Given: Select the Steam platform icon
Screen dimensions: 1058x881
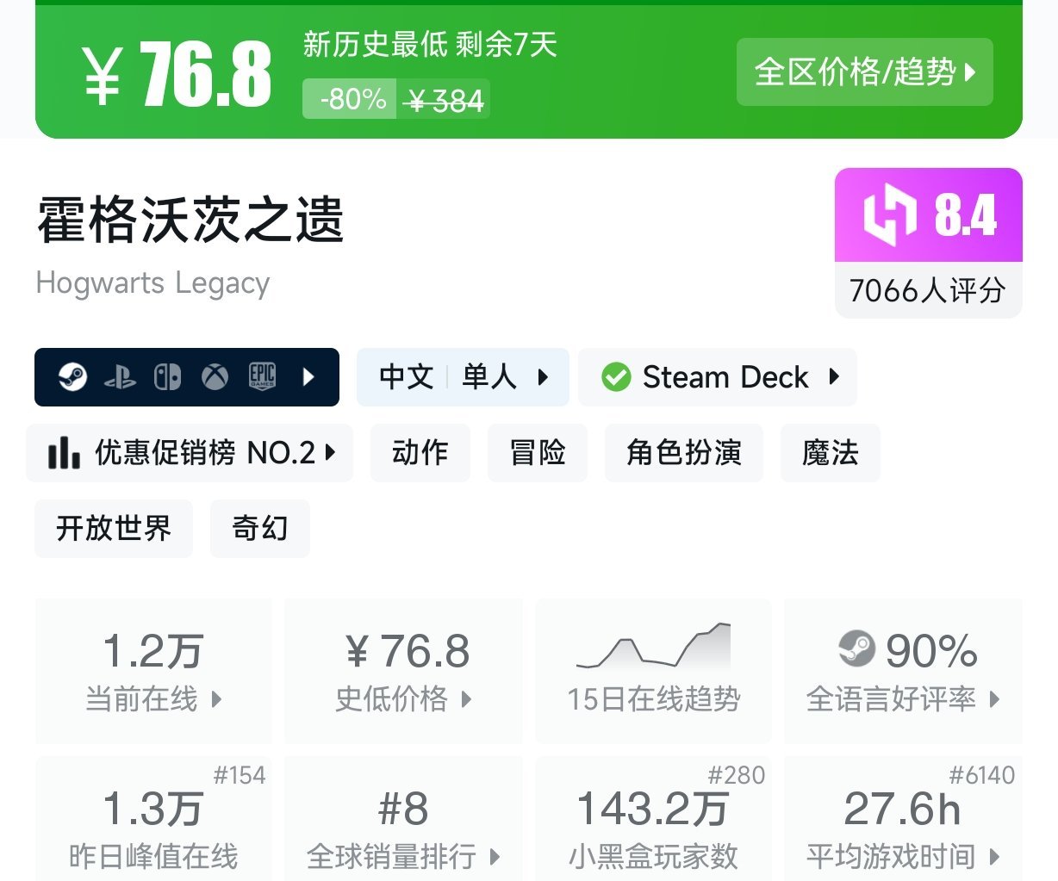Looking at the screenshot, I should pyautogui.click(x=72, y=376).
